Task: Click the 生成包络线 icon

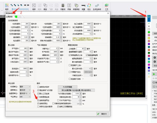Action: coord(97,7)
